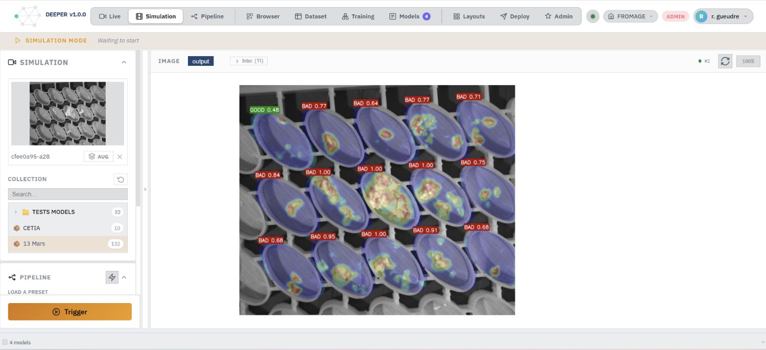Remove the cfee0a95-a28 image with the X

[x=119, y=157]
